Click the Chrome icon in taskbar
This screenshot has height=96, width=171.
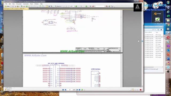tap(168, 25)
